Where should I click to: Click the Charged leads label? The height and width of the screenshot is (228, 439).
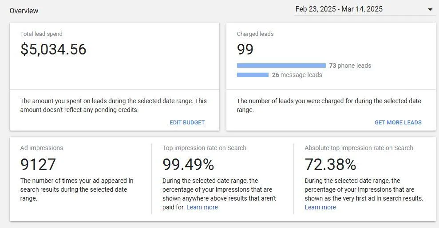point(255,34)
